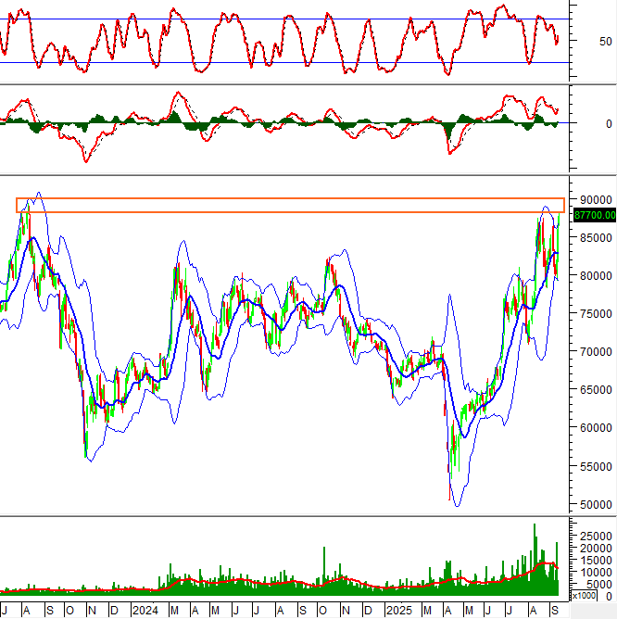The image size is (617, 619).
Task: Click the 2024 year label on time axis
Action: tap(145, 611)
